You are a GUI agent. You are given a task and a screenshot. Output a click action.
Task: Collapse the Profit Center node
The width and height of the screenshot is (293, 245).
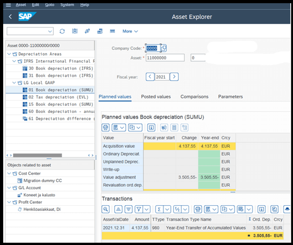pos(9,202)
